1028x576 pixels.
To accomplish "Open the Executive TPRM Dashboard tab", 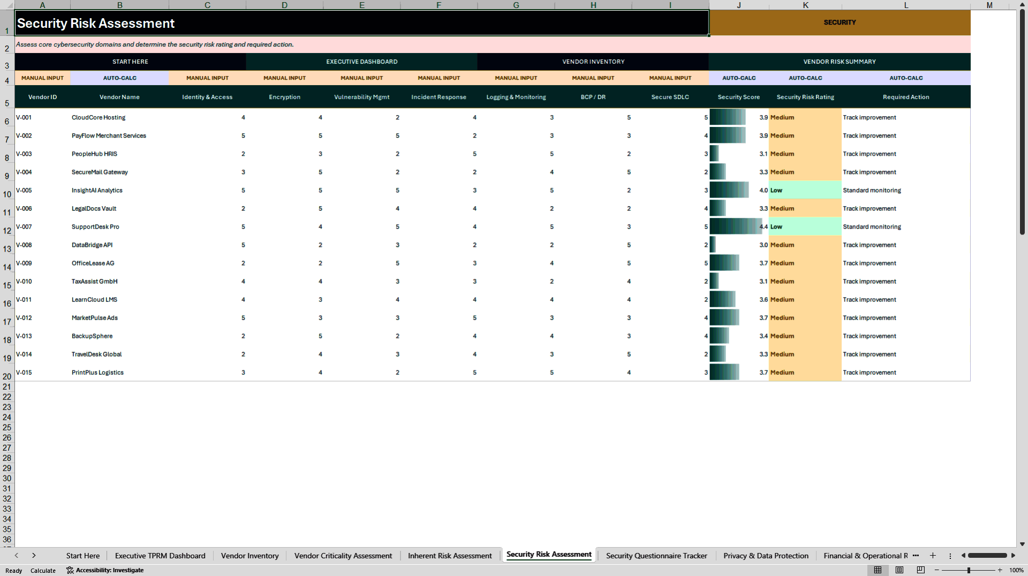I will (x=160, y=556).
